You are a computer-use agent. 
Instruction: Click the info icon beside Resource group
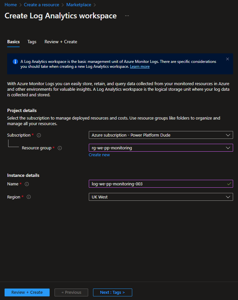(x=60, y=148)
